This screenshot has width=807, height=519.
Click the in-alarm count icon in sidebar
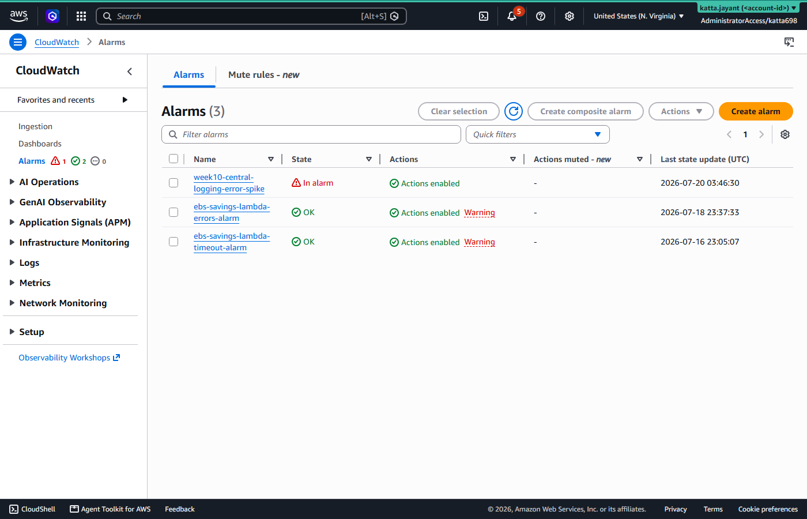(55, 161)
